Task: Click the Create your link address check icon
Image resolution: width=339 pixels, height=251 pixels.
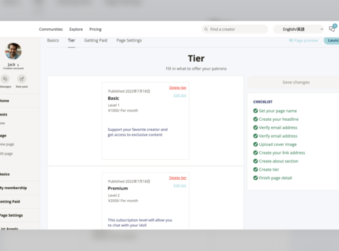Action: click(255, 152)
